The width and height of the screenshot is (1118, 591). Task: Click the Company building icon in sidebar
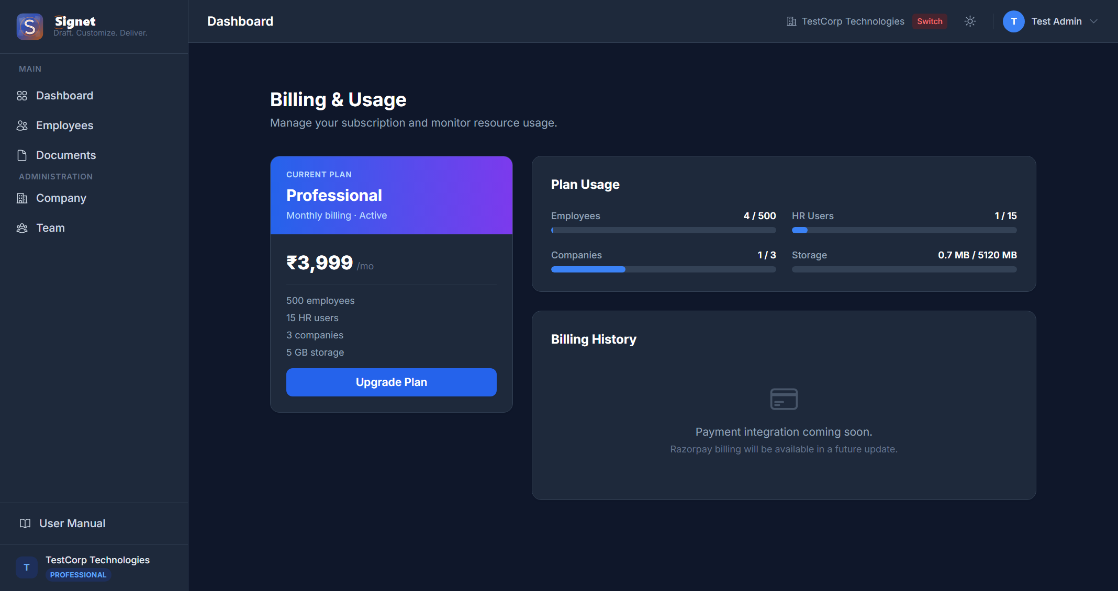click(x=22, y=198)
